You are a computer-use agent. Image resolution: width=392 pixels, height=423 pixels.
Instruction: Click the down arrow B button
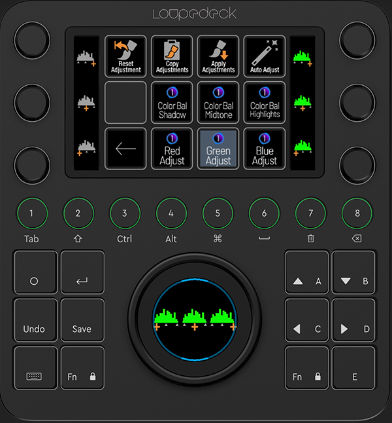353,272
